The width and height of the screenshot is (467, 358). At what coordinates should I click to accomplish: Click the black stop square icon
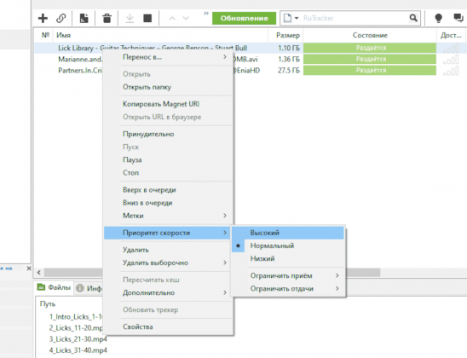coord(147,18)
